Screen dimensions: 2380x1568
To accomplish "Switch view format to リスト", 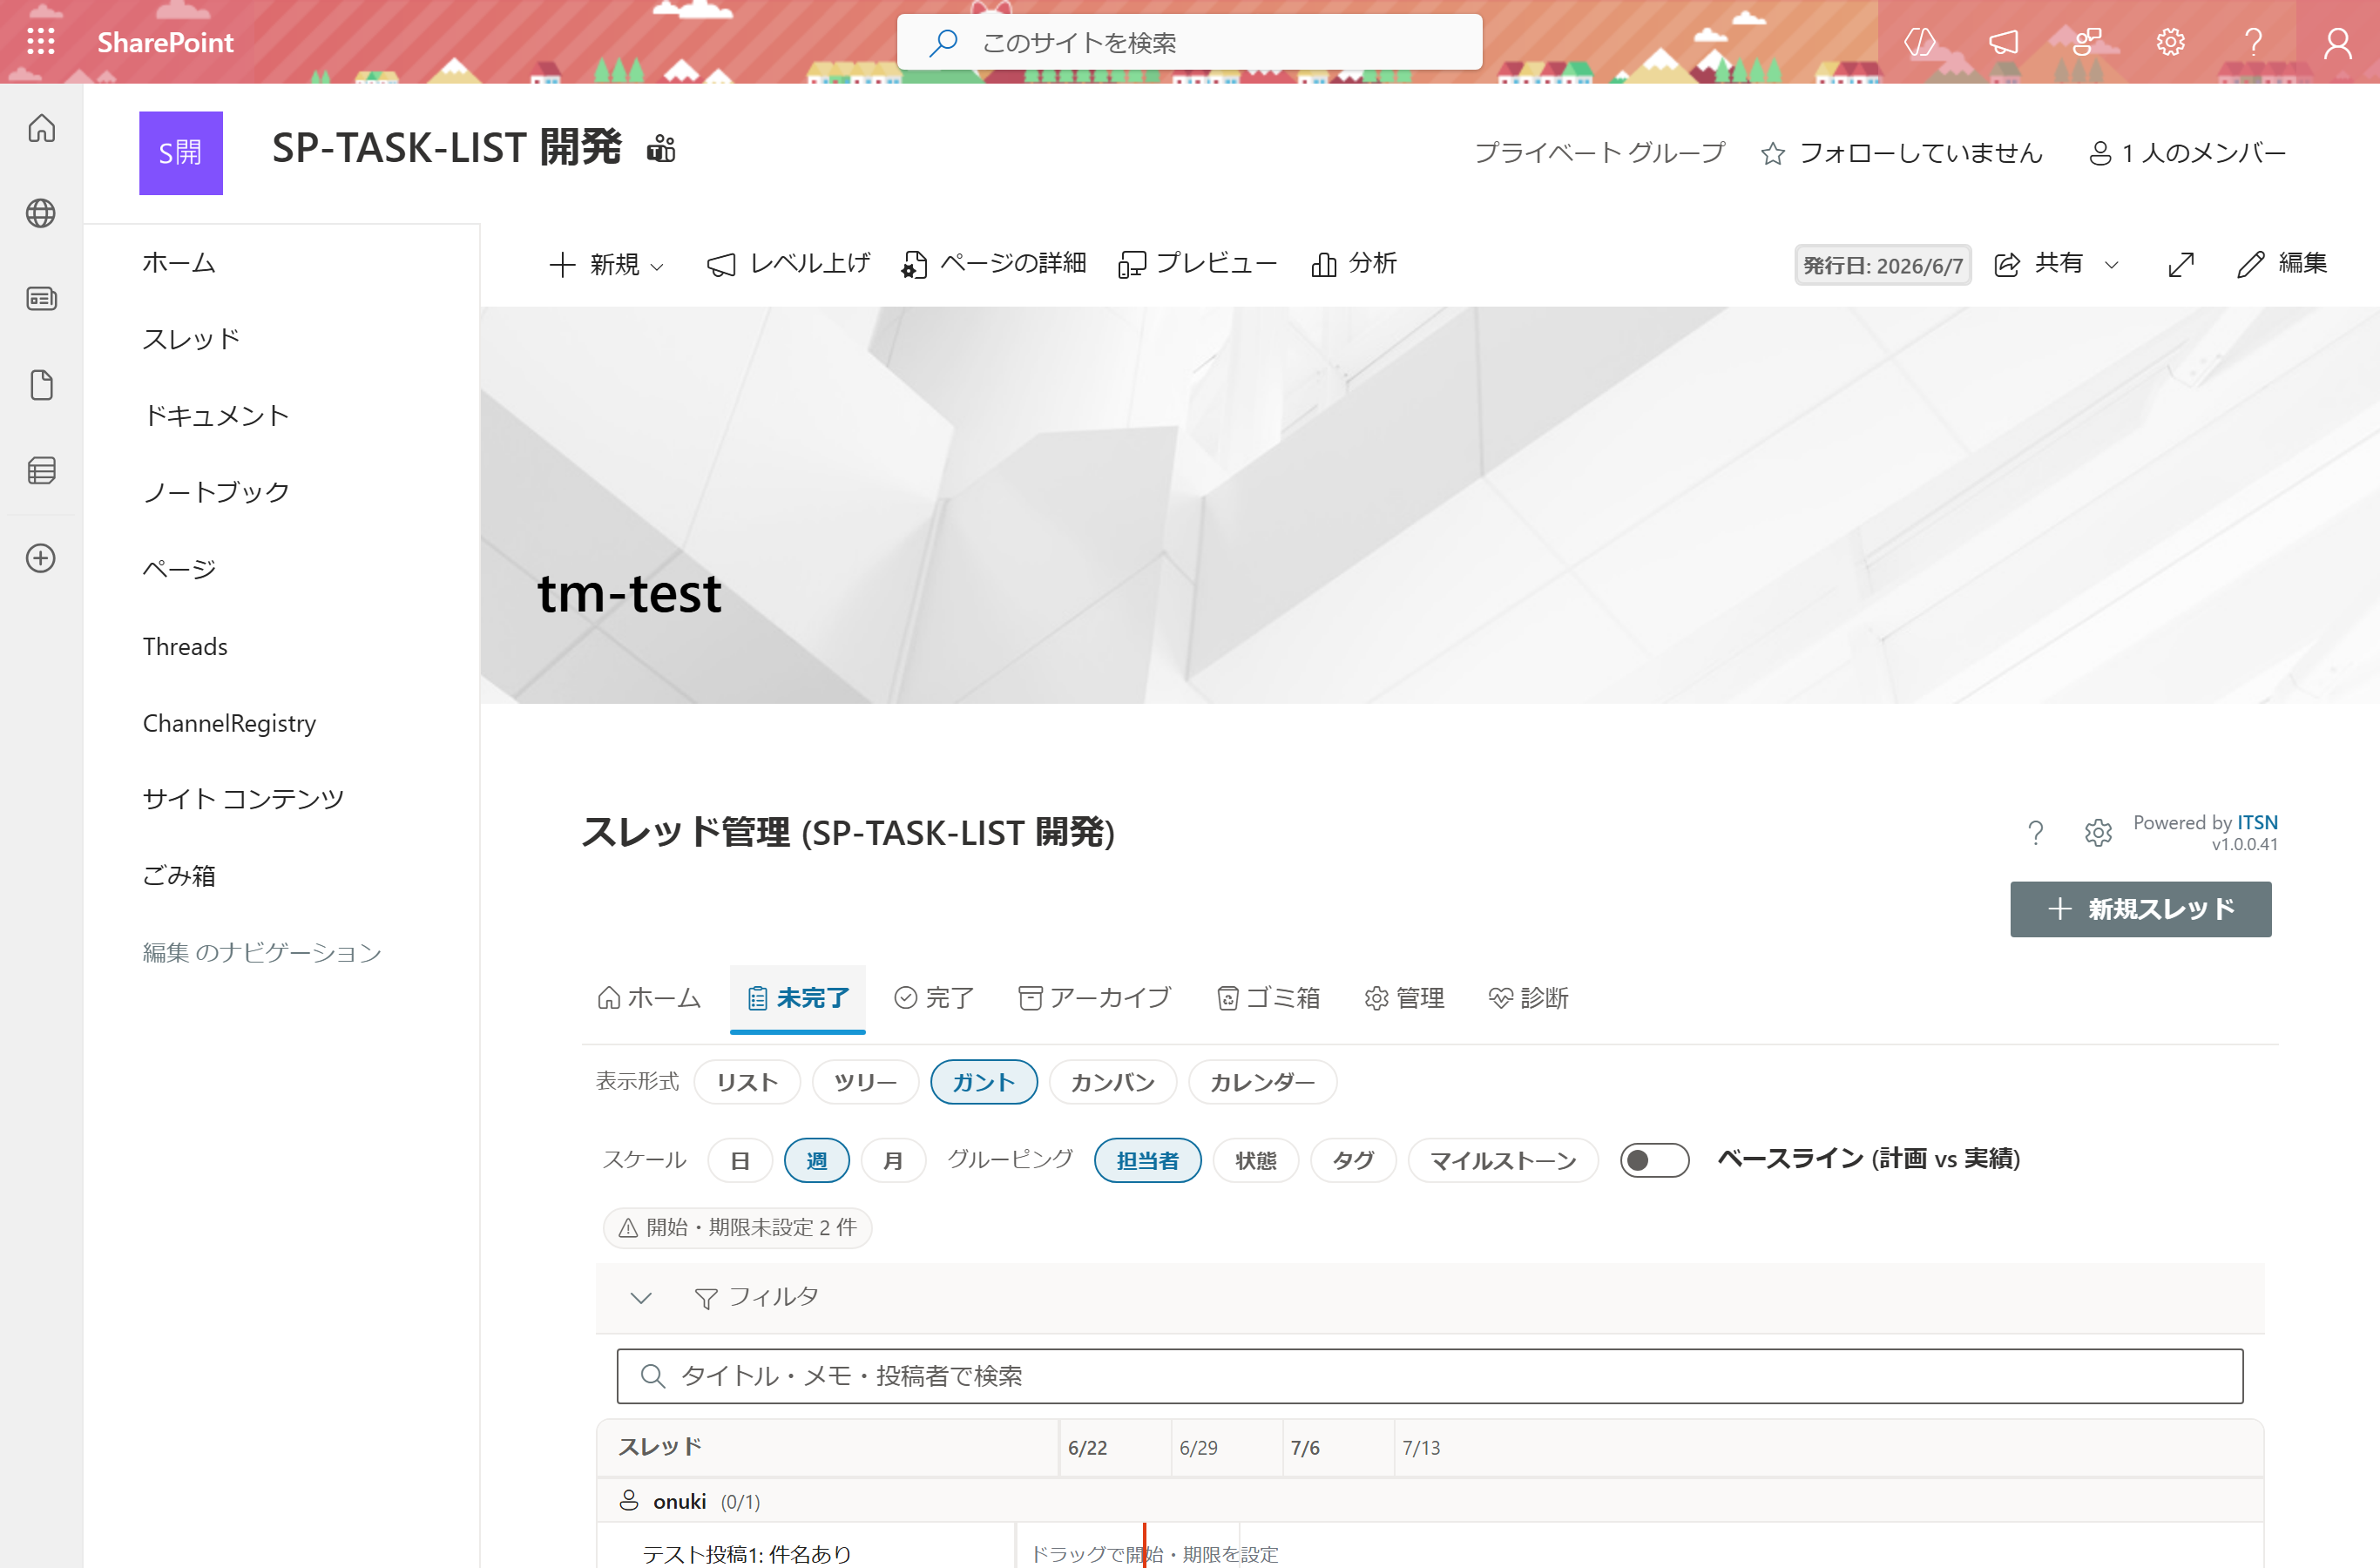I will 746,1082.
